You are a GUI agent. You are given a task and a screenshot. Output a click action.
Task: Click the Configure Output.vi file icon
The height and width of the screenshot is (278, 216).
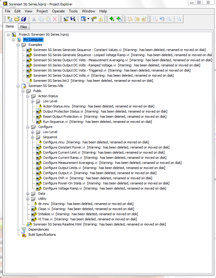coord(39,173)
